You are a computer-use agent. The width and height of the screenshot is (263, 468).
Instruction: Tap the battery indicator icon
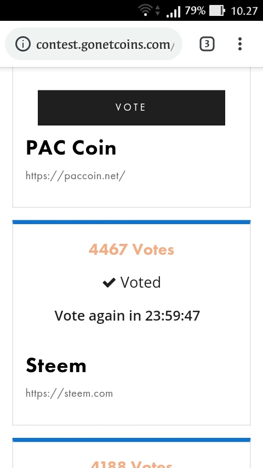(x=217, y=11)
